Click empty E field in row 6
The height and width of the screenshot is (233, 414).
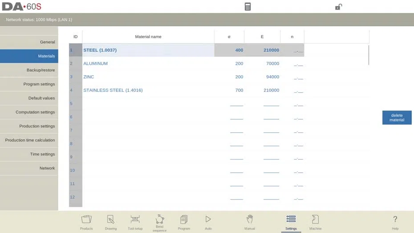pyautogui.click(x=271, y=118)
